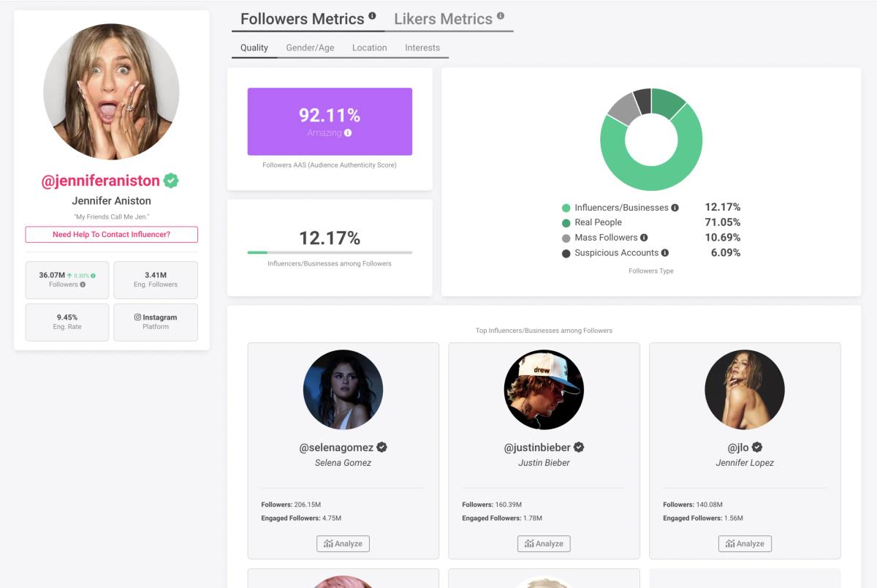877x588 pixels.
Task: Click info icon under 36.07M Followers
Action: (x=83, y=284)
